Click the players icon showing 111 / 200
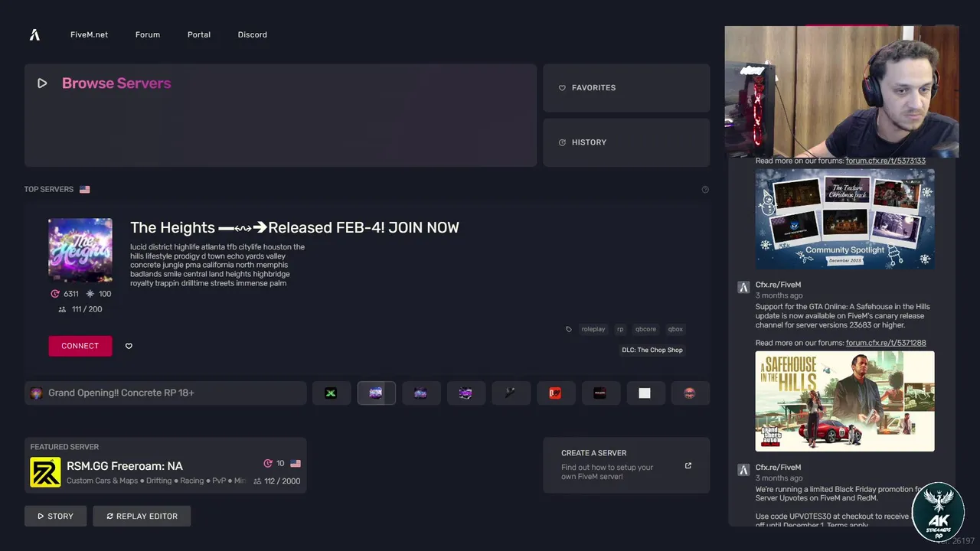This screenshot has height=551, width=980. coord(62,309)
